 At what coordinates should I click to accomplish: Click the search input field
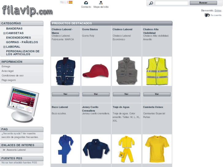pyautogui.click(x=171, y=3)
